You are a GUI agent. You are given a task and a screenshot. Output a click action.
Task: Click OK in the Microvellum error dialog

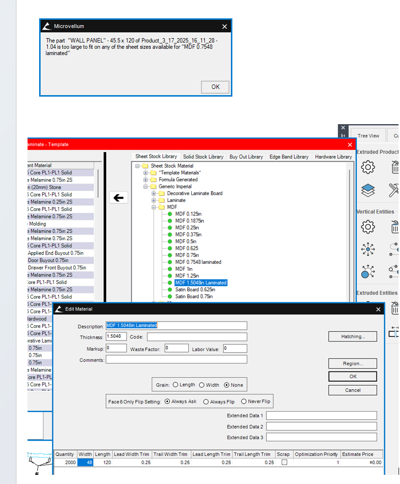click(x=215, y=87)
